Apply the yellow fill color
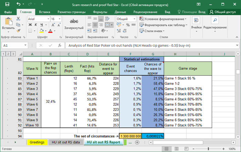 42,31
